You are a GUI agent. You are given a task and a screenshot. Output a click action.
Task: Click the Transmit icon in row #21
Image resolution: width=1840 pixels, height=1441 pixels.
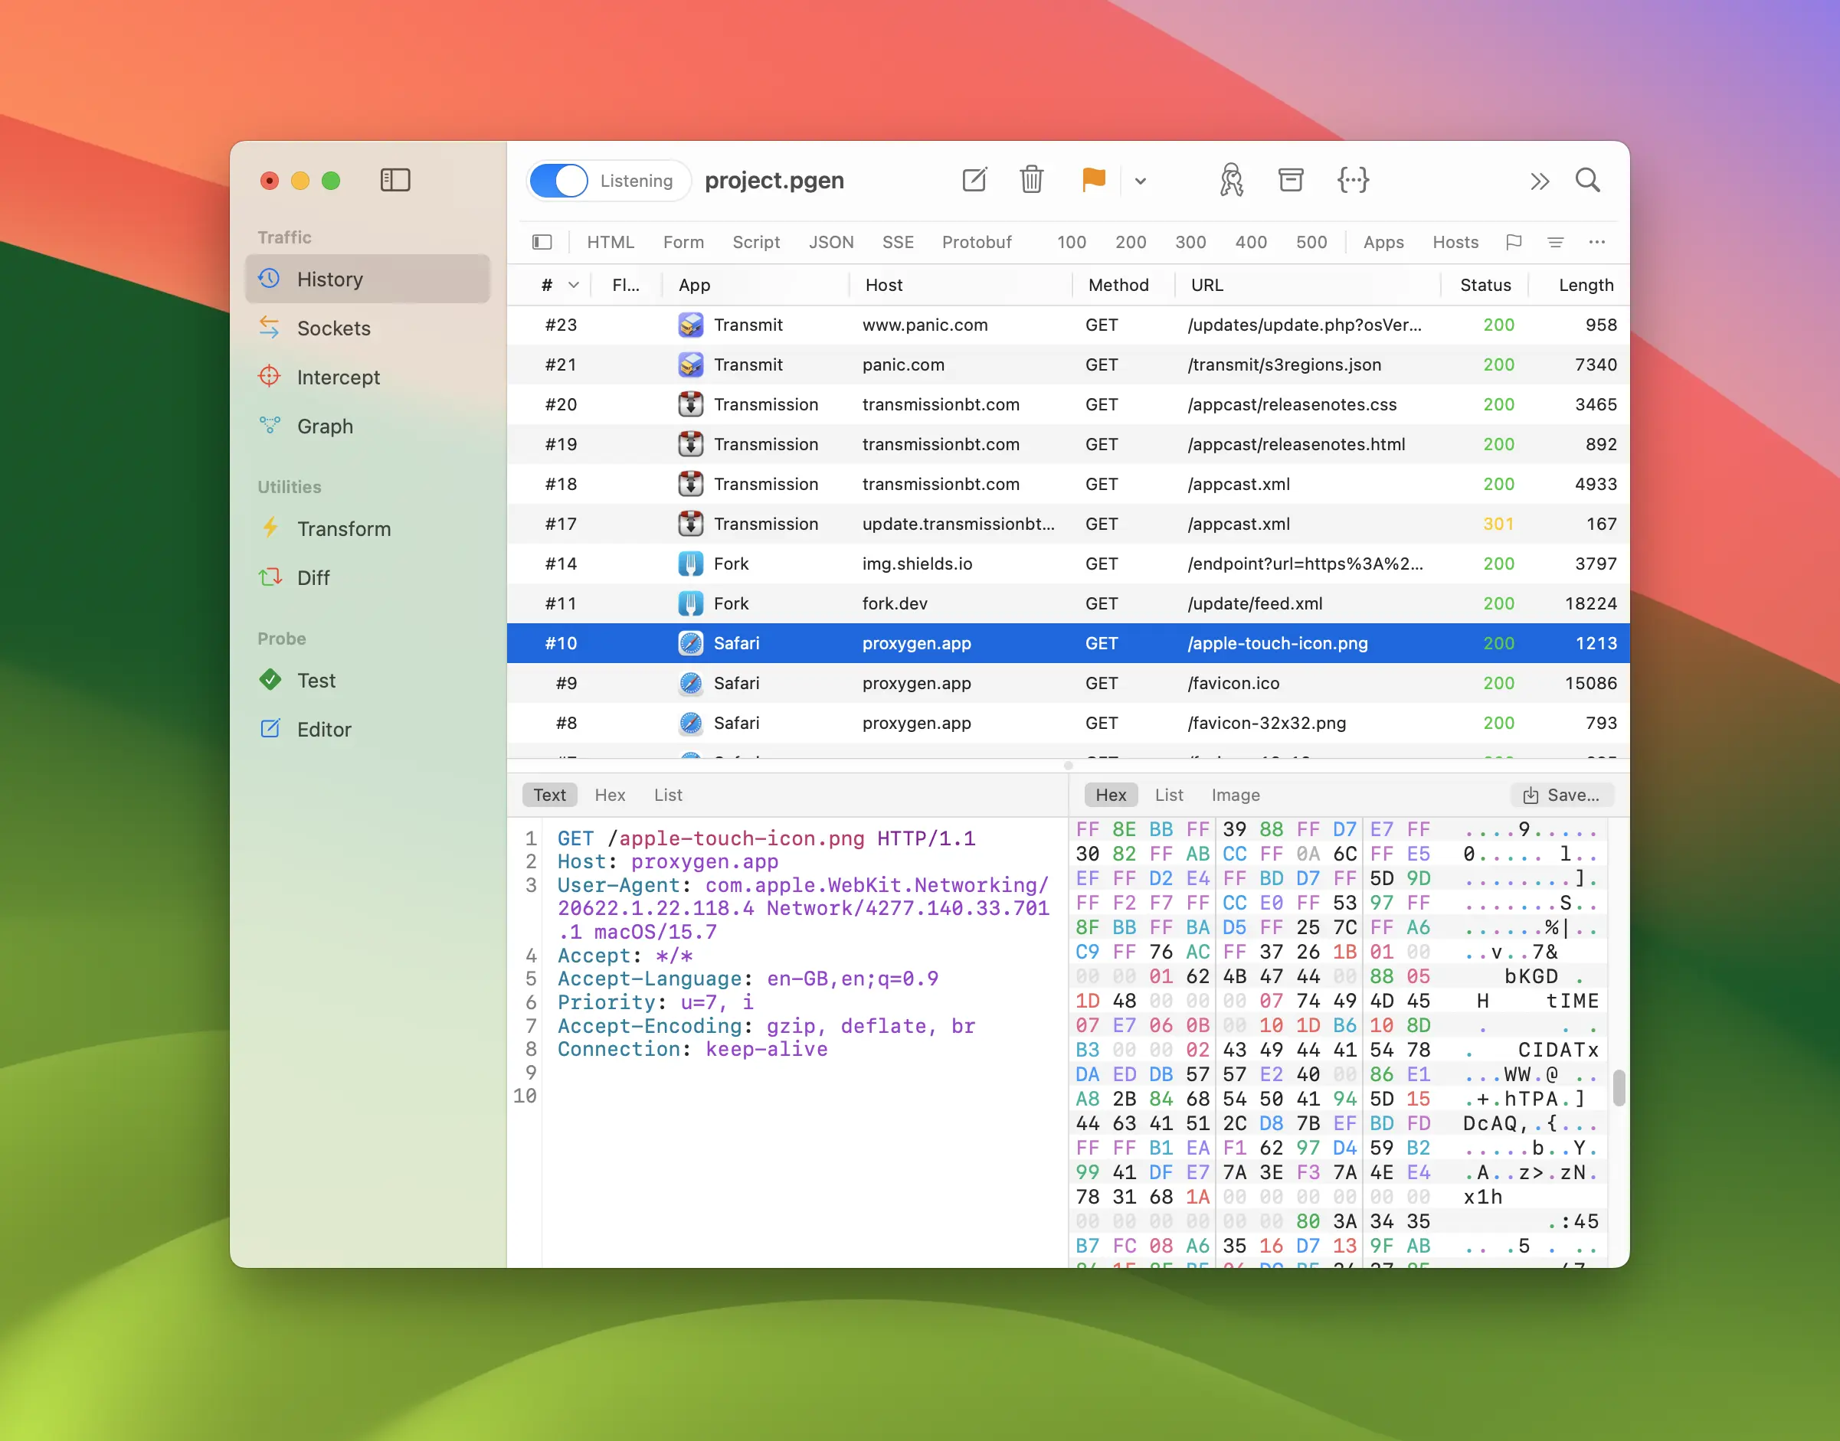[x=690, y=364]
